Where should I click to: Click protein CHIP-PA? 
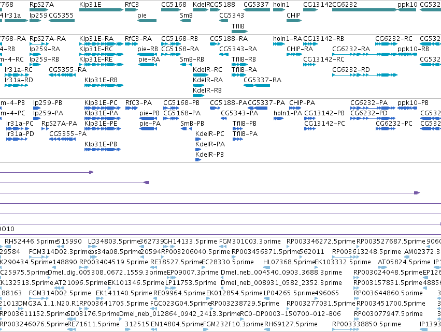(295, 108)
